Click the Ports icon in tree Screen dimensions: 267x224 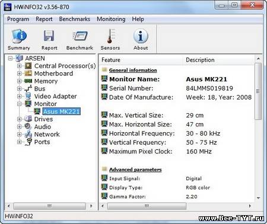29,142
